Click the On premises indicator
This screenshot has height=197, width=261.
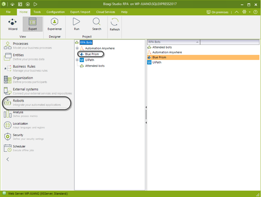[217, 12]
